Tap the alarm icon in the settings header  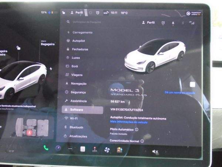pyautogui.click(x=163, y=23)
